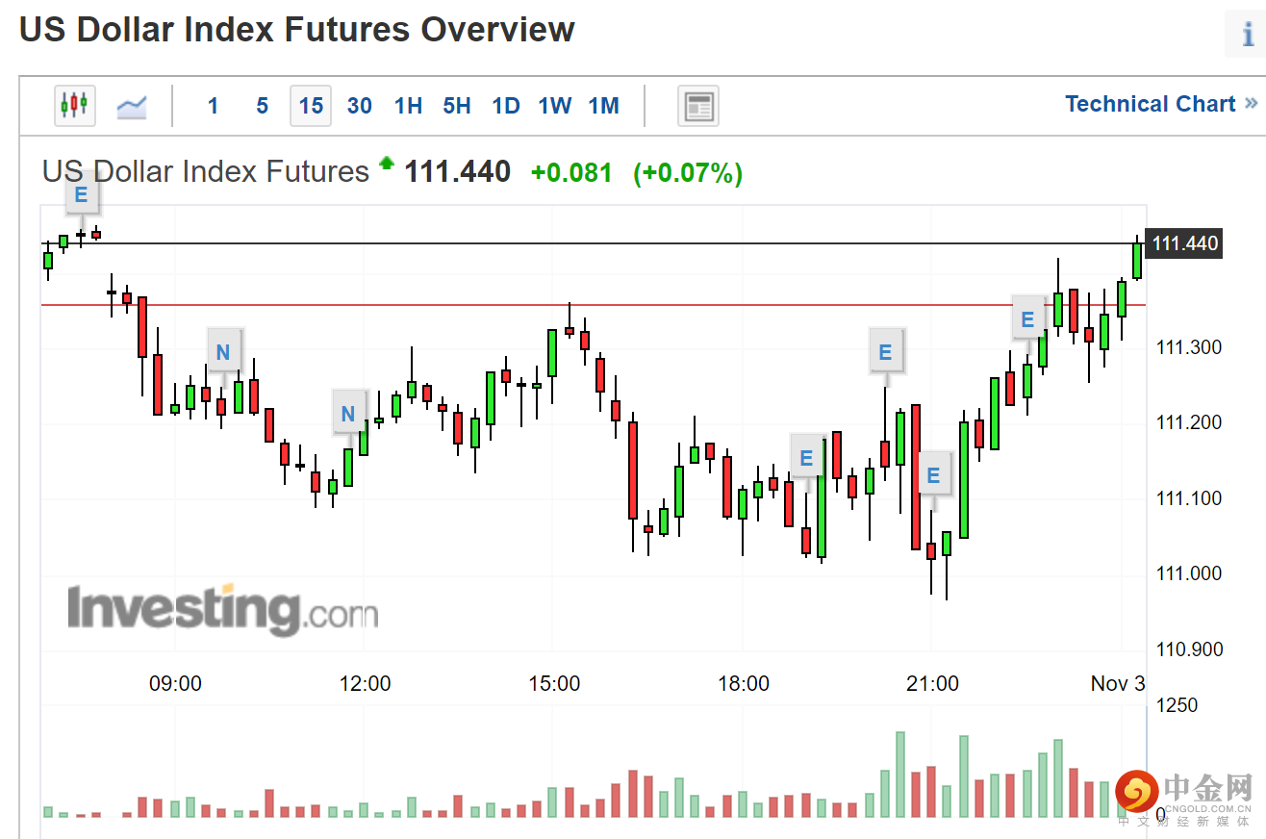
Task: Click the 111.440 current price label
Action: coord(1185,243)
